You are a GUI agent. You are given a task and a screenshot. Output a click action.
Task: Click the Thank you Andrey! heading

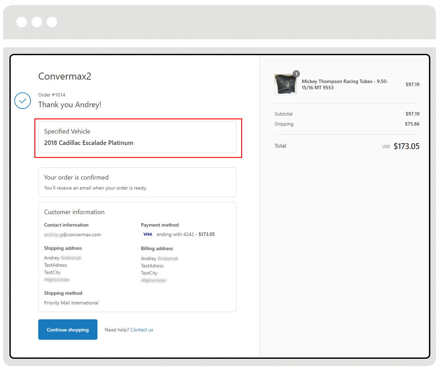[x=70, y=105]
